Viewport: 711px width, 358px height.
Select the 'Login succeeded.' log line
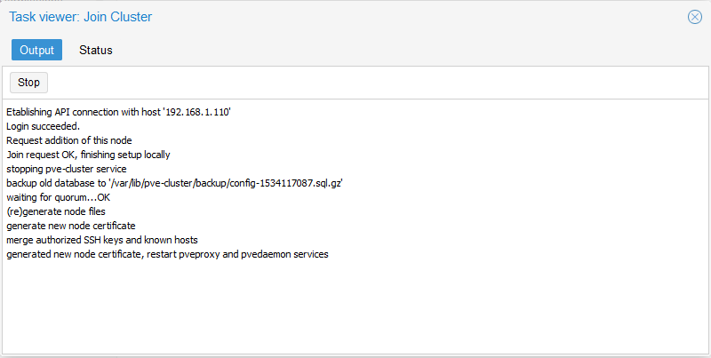pyautogui.click(x=43, y=125)
